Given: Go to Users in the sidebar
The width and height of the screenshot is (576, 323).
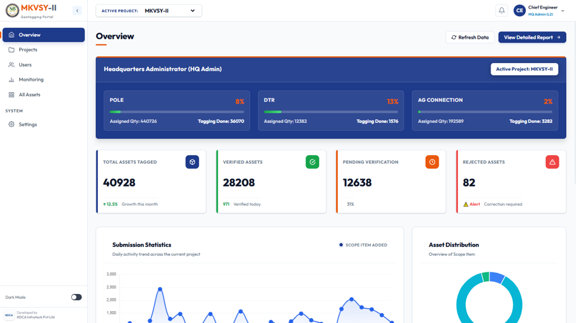Looking at the screenshot, I should click(43, 64).
